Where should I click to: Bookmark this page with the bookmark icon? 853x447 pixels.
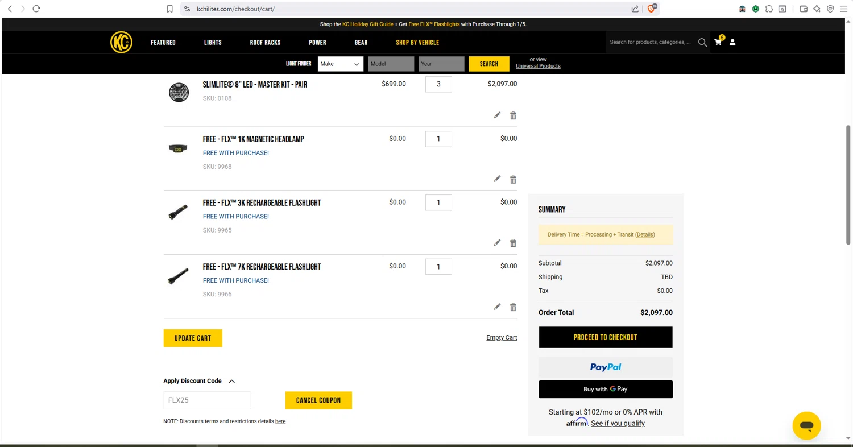tap(169, 9)
